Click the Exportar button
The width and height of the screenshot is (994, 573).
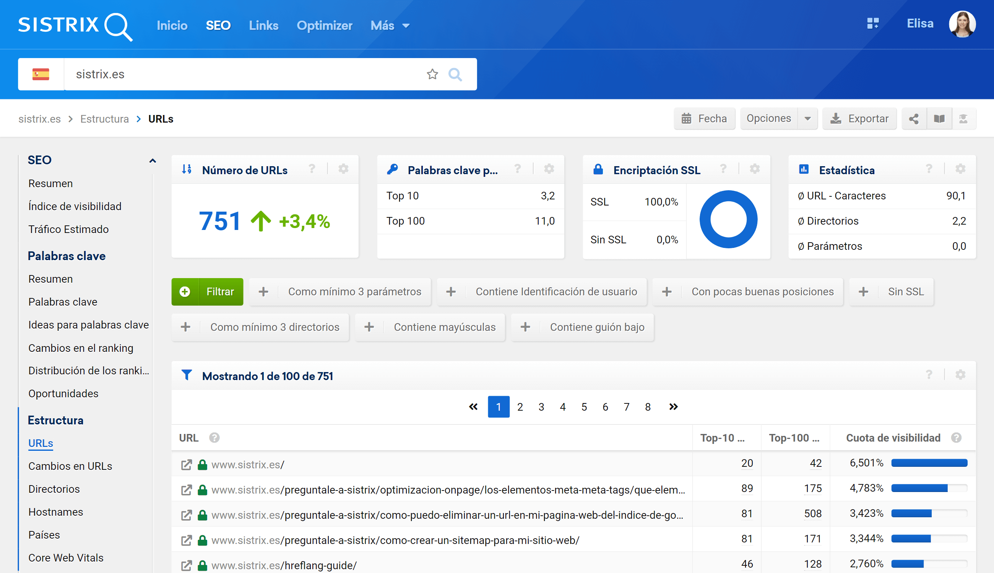(859, 118)
